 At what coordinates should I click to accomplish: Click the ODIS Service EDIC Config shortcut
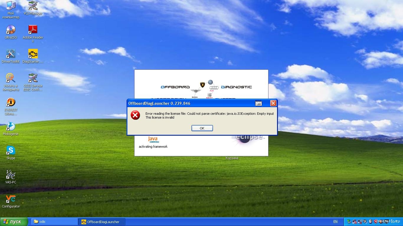coord(33,79)
